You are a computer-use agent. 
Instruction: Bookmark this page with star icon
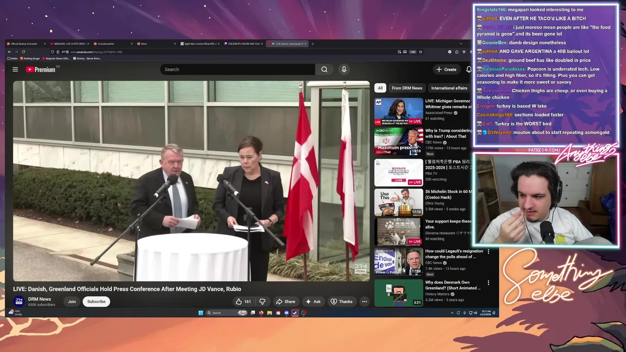[x=420, y=51]
